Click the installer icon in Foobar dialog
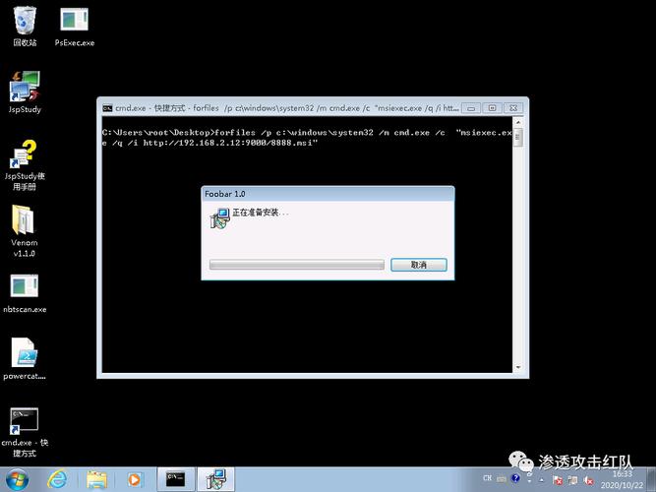The height and width of the screenshot is (492, 656). click(x=219, y=218)
